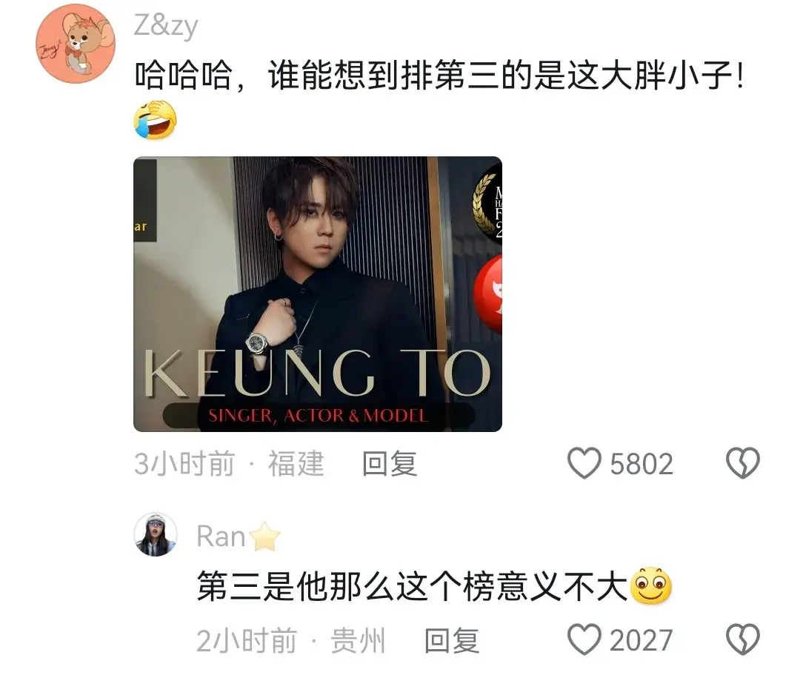
Task: Tap the 2小时前 · 贵州 timestamp
Action: pyautogui.click(x=290, y=640)
